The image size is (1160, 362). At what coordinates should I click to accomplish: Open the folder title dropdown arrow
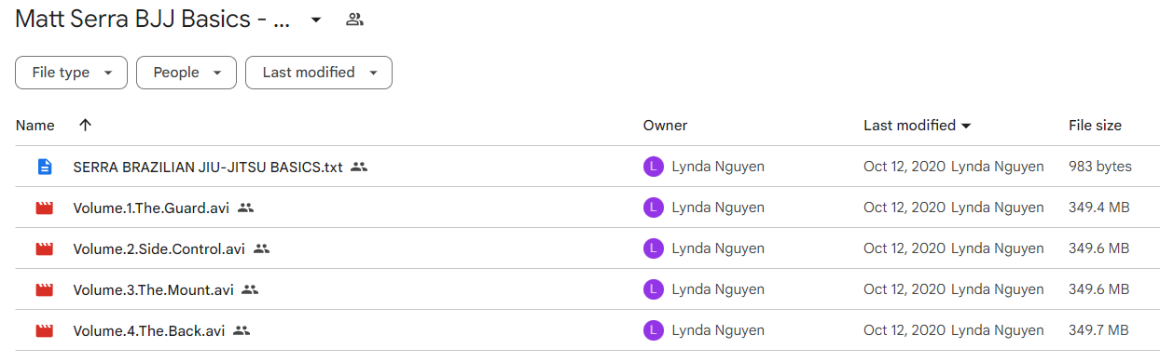(316, 20)
